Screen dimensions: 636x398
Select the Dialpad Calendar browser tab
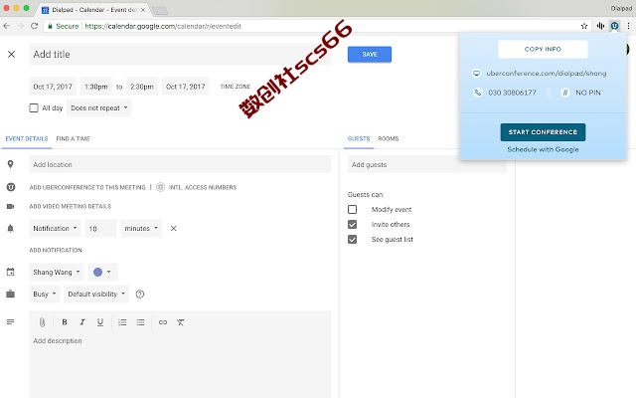[93, 10]
